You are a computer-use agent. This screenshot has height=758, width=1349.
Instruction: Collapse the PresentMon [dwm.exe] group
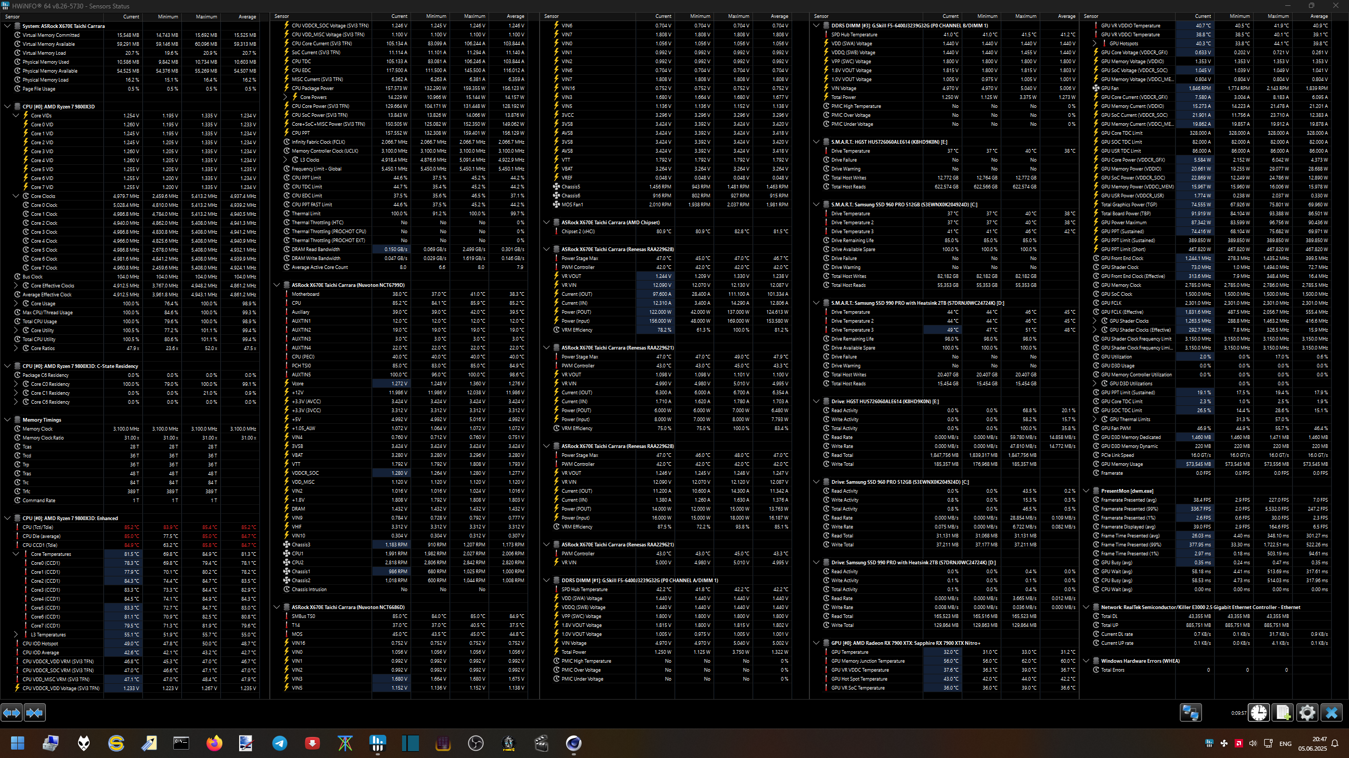click(1086, 491)
